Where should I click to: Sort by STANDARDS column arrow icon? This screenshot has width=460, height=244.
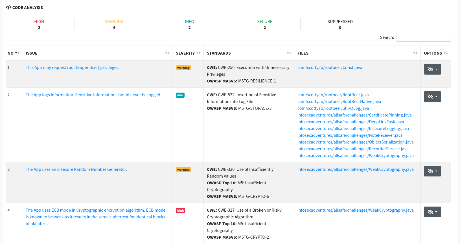[x=289, y=53]
